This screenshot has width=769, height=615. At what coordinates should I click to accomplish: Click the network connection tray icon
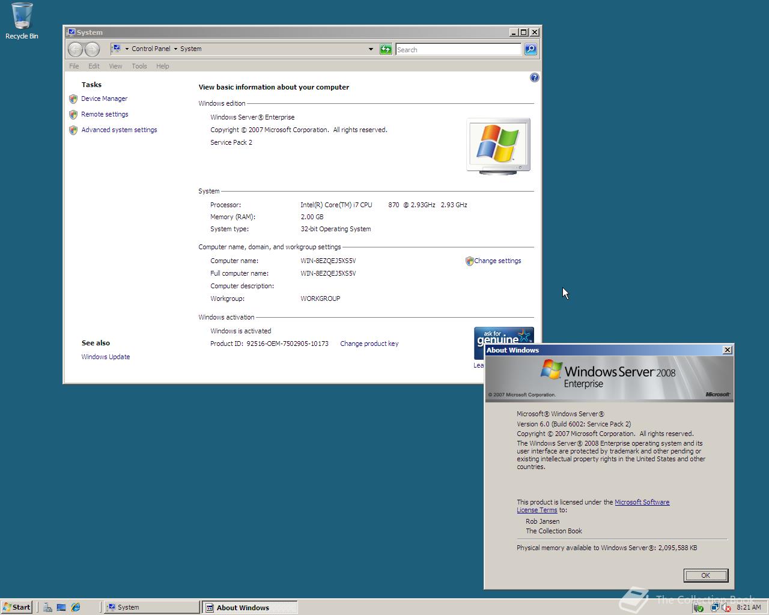click(714, 607)
